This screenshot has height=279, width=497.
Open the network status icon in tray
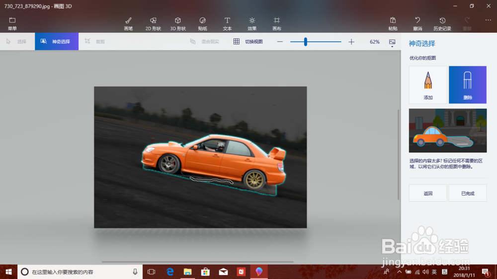pyautogui.click(x=417, y=272)
